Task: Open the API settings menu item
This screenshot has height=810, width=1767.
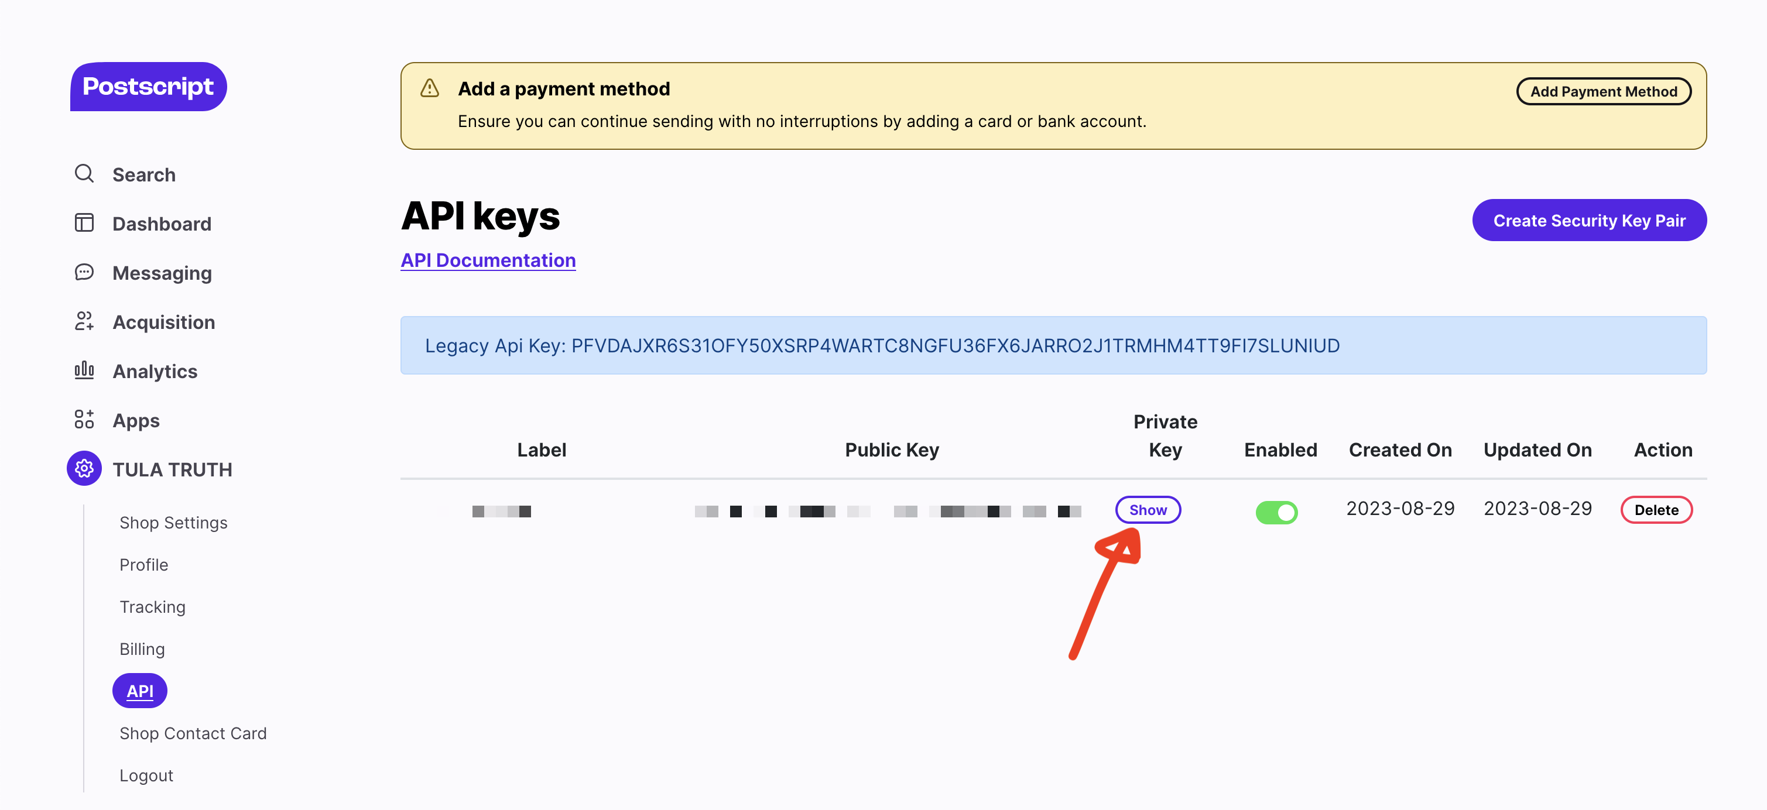Action: tap(140, 691)
